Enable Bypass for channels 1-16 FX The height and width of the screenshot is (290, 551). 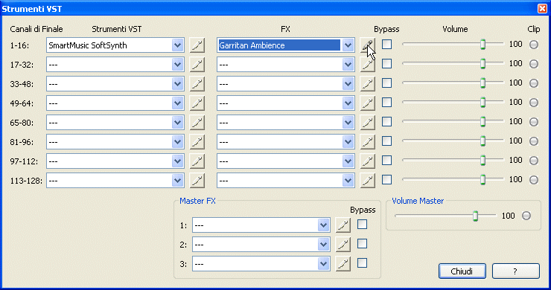pyautogui.click(x=387, y=44)
